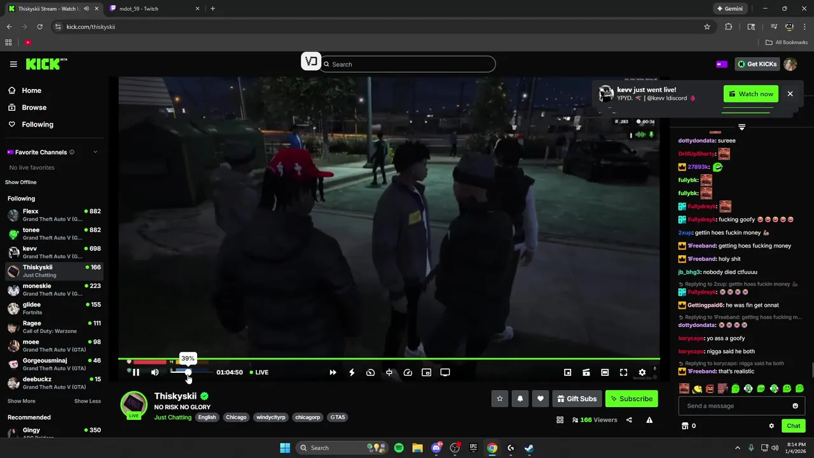Viewport: 814px width, 458px height.
Task: Dismiss the kevv went live notification
Action: (790, 94)
